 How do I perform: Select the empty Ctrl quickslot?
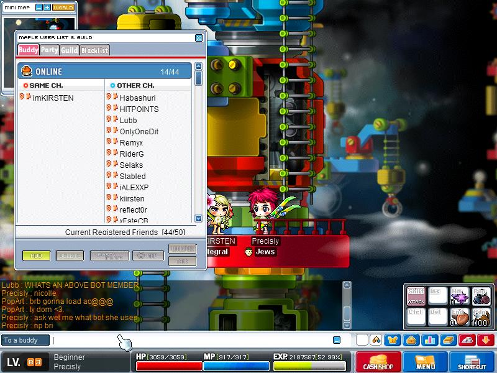(x=416, y=316)
